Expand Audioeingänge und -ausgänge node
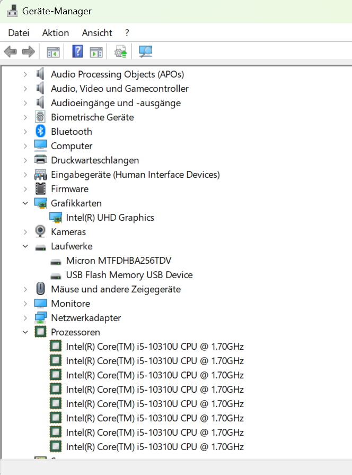Viewport: 352px width, 475px height. pyautogui.click(x=25, y=103)
